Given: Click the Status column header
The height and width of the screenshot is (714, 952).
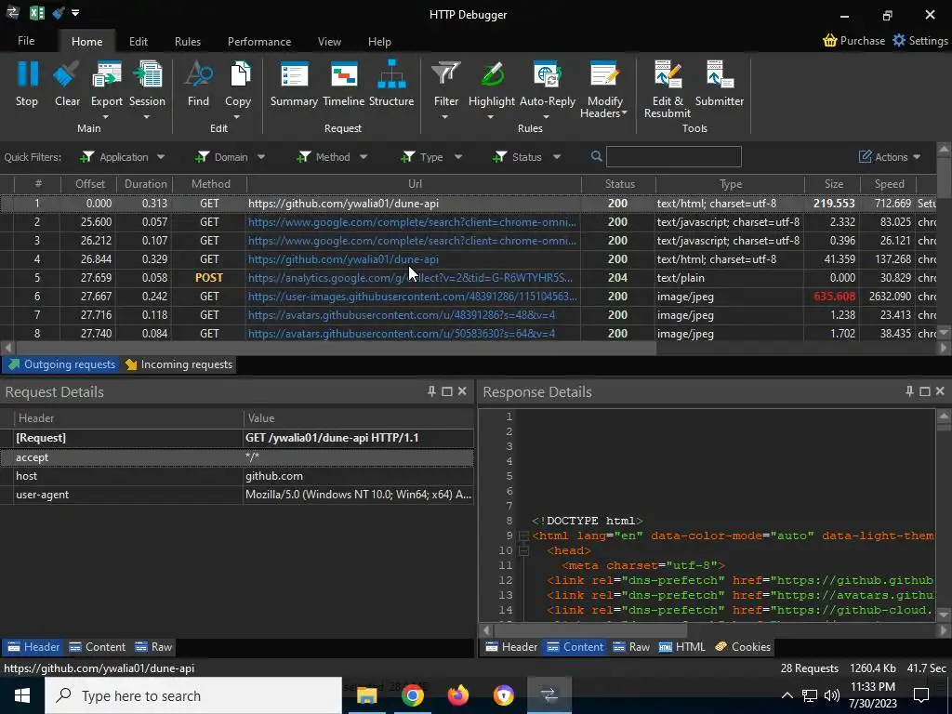Looking at the screenshot, I should (619, 184).
